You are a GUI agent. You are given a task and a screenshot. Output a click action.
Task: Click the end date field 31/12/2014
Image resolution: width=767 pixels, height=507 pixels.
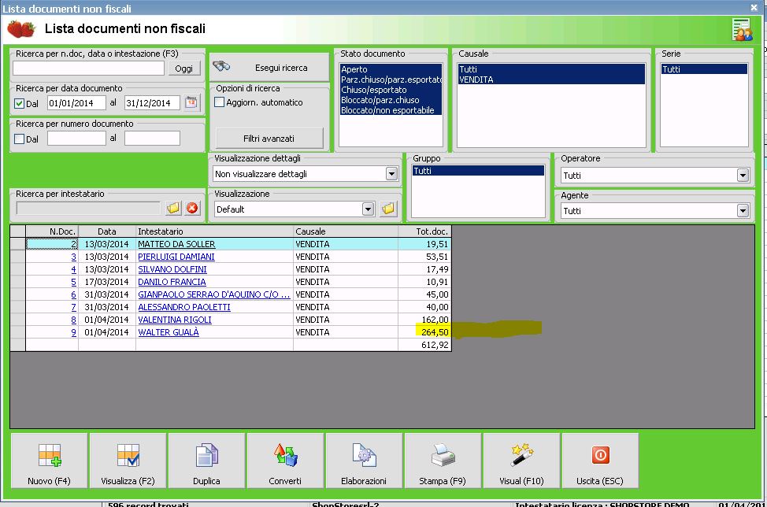(153, 102)
